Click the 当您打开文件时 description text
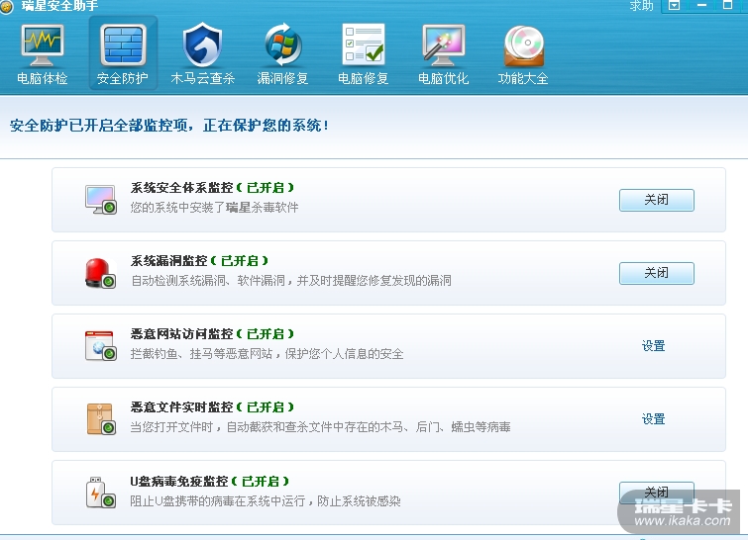748x540 pixels. point(321,427)
